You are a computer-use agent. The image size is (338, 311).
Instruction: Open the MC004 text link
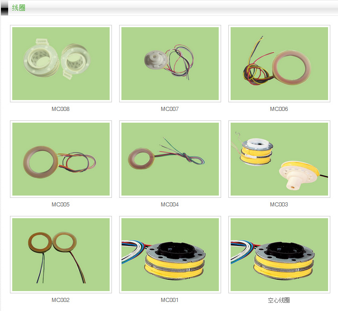[170, 205]
